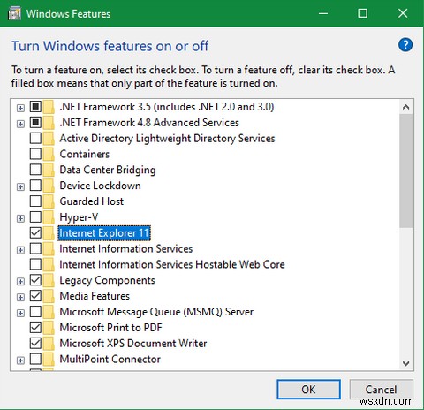Uncheck the Internet Explorer 11 checkbox

pyautogui.click(x=35, y=232)
